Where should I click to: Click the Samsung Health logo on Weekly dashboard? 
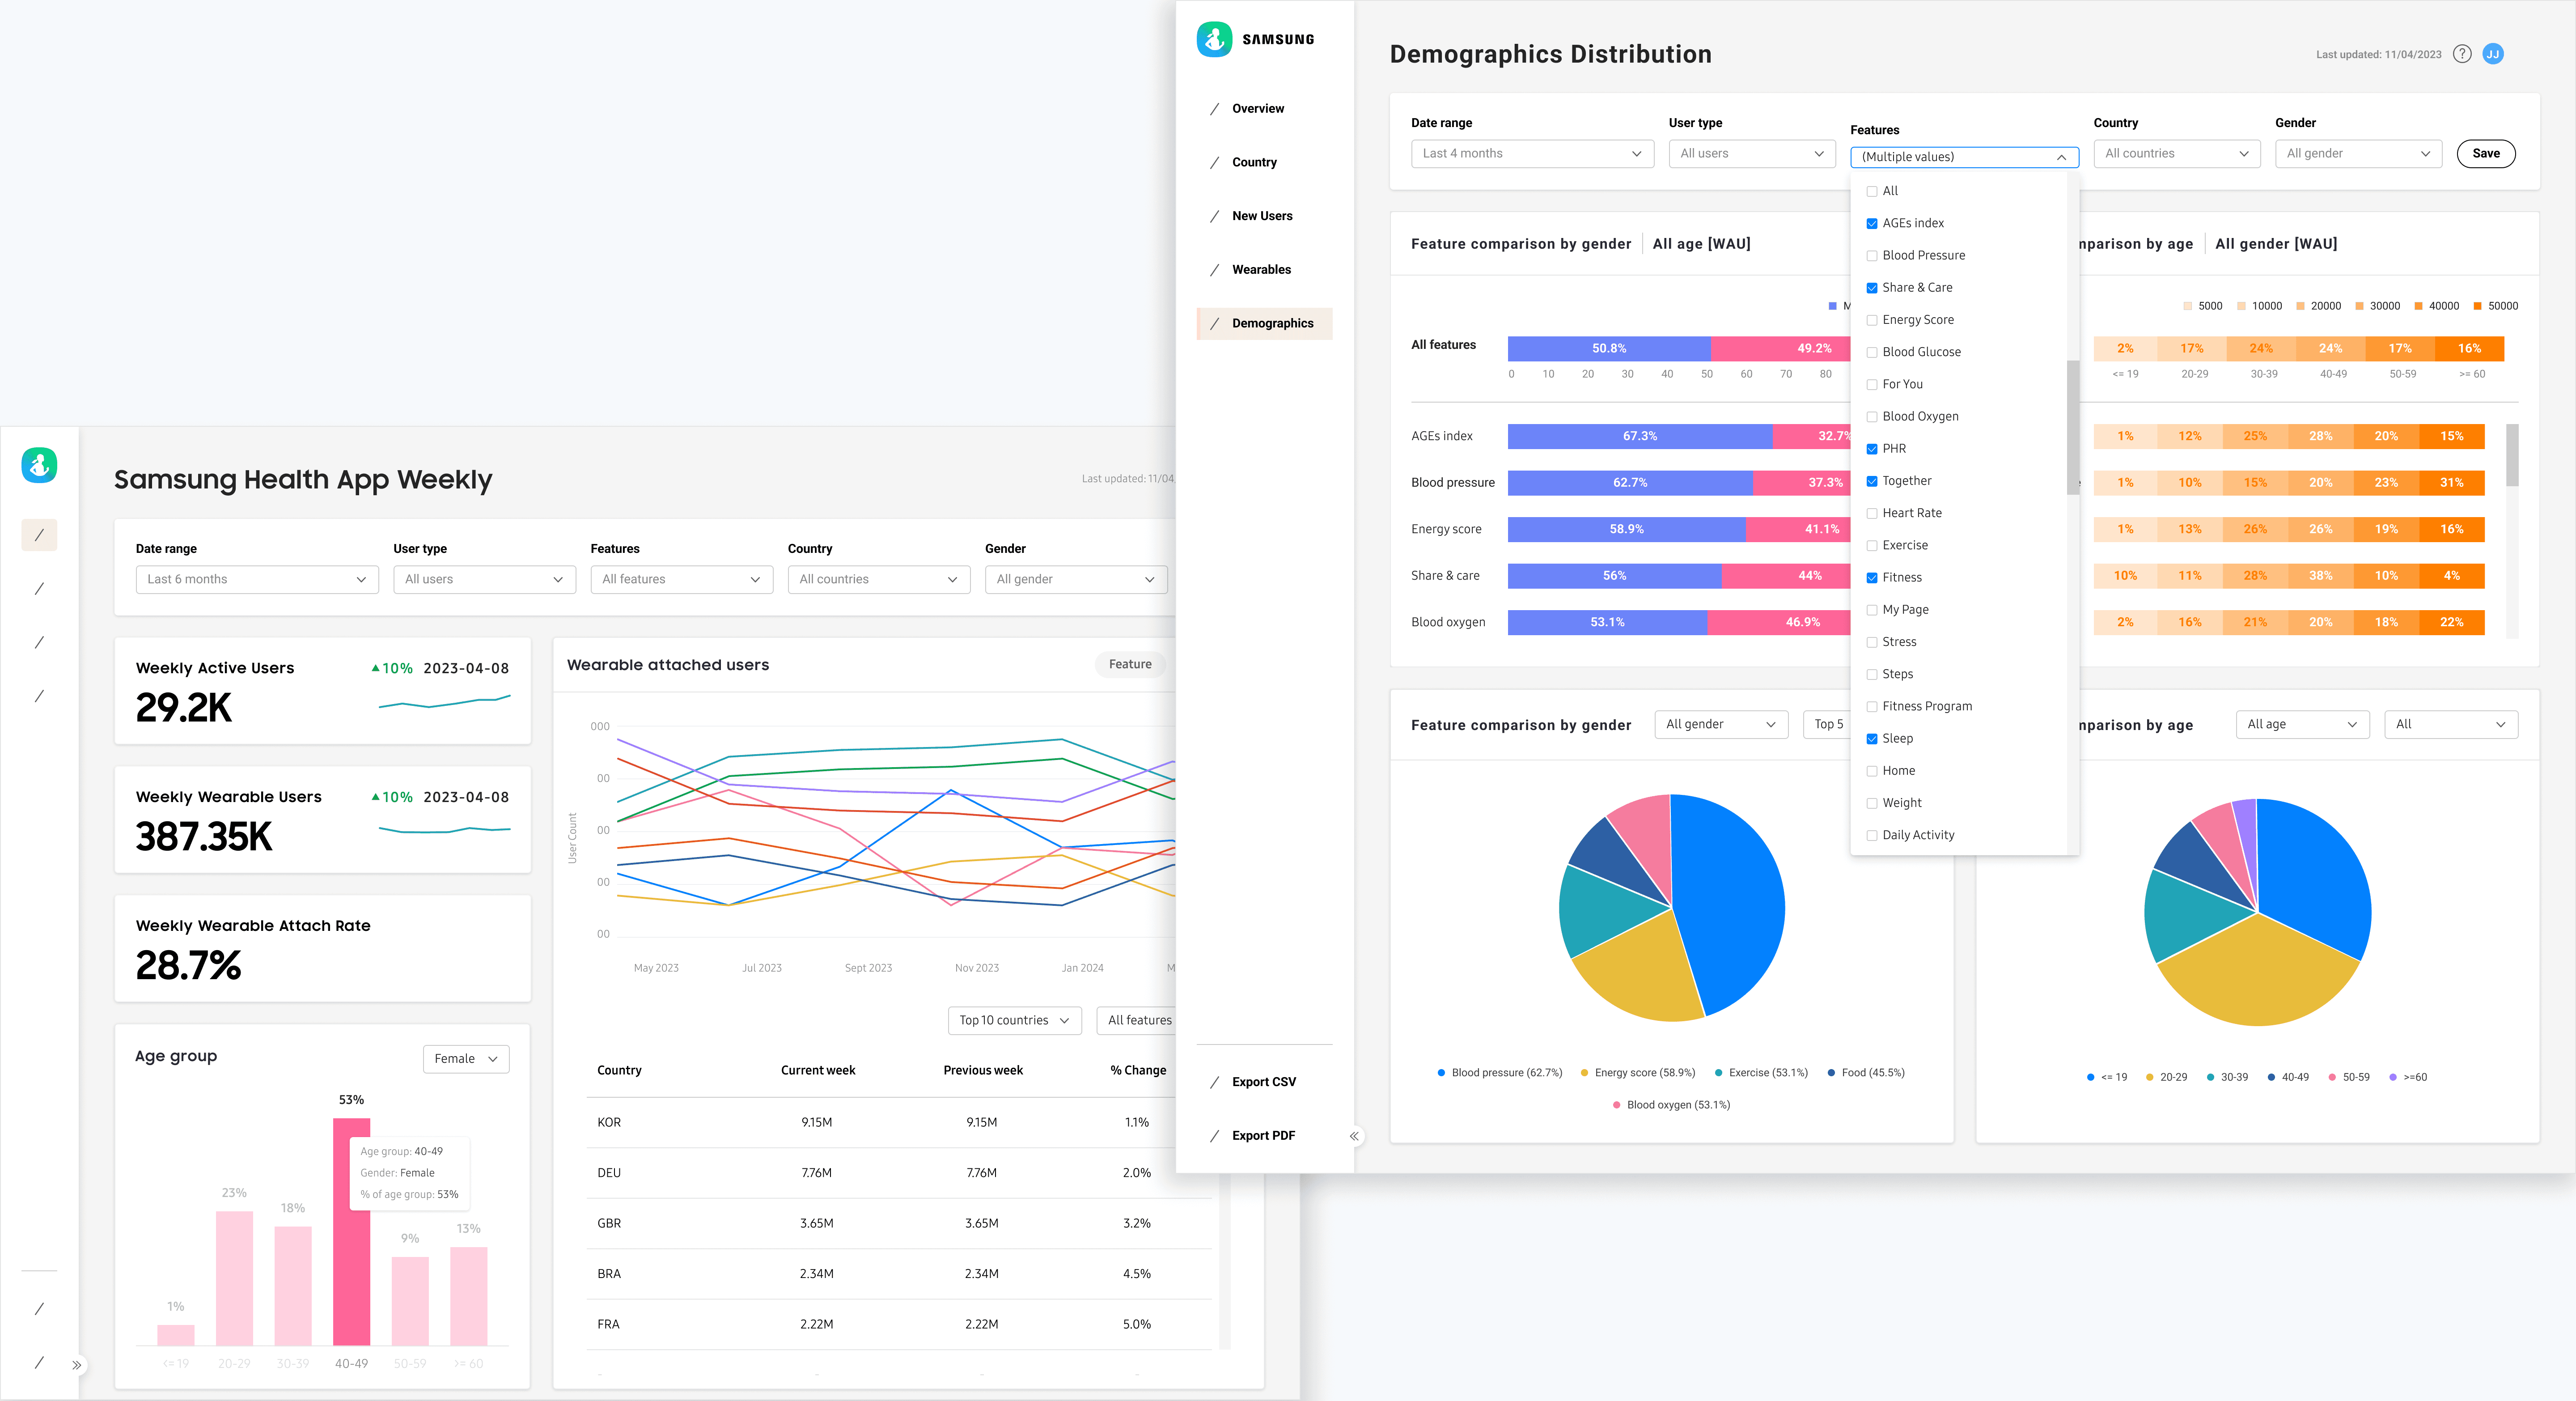(x=39, y=465)
